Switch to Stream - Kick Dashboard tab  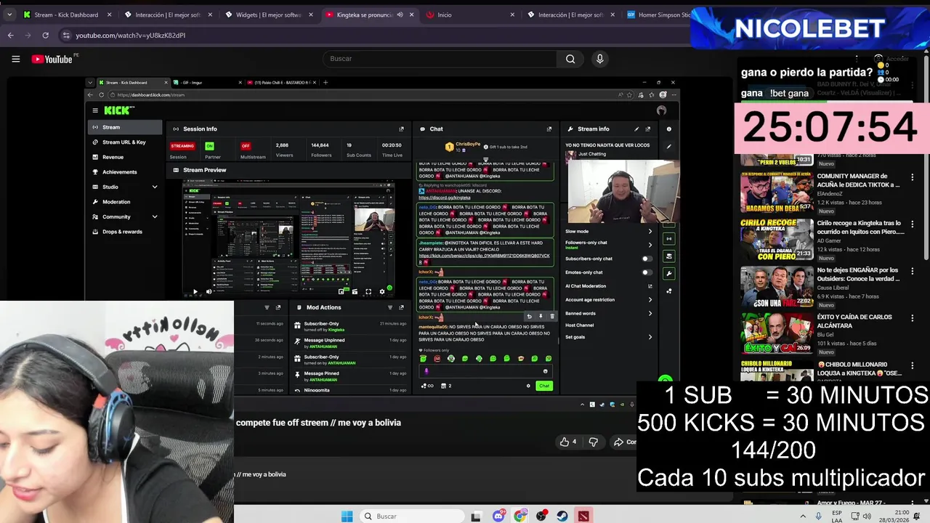click(68, 15)
